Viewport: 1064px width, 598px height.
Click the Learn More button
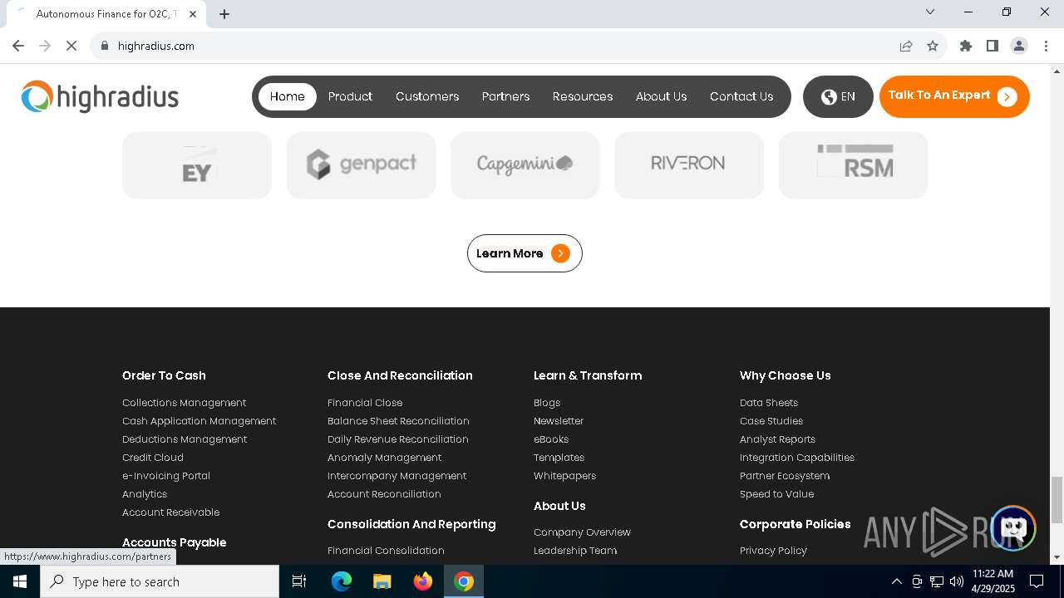pyautogui.click(x=525, y=253)
